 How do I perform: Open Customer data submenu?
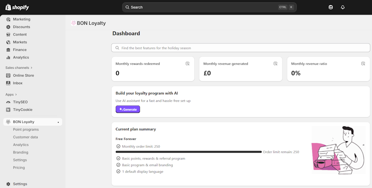pos(25,137)
